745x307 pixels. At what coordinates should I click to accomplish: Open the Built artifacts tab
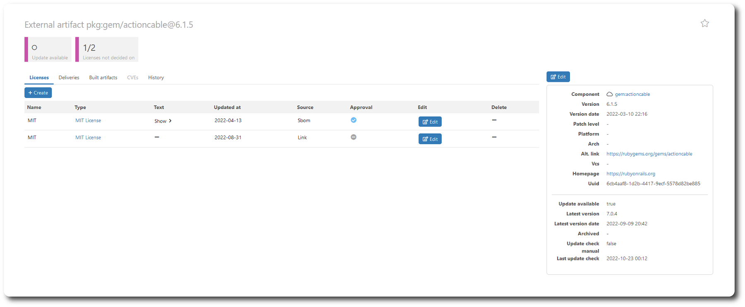tap(103, 78)
